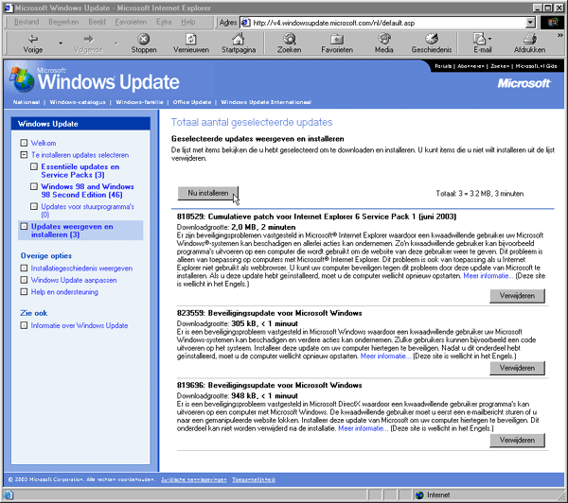Click the Vernieuwen refresh icon
This screenshot has height=503, width=568.
click(x=191, y=39)
